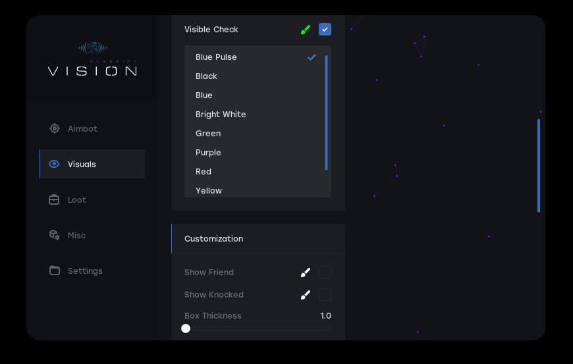Click the color list scrollbar
The height and width of the screenshot is (364, 573).
[326, 113]
